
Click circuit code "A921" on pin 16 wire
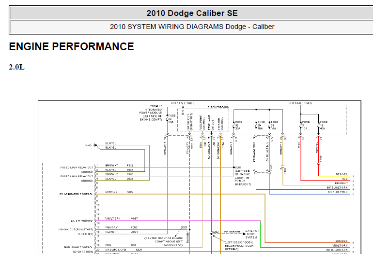[x=134, y=232]
